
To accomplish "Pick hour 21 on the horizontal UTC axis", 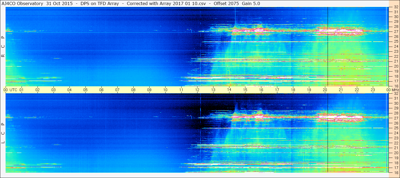I will point(341,90).
